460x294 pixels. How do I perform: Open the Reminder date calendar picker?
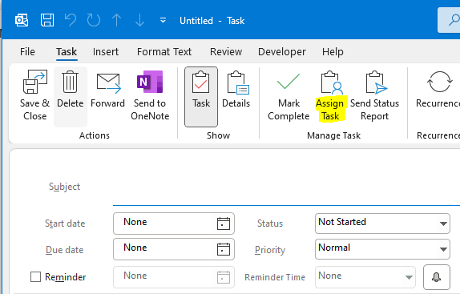(x=224, y=277)
